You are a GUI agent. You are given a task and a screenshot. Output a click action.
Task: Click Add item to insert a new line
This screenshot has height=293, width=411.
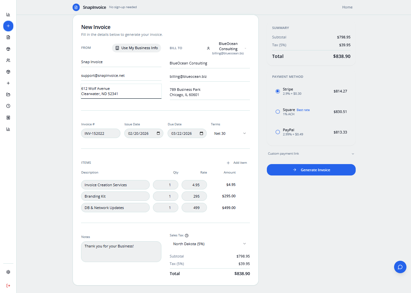click(x=237, y=162)
